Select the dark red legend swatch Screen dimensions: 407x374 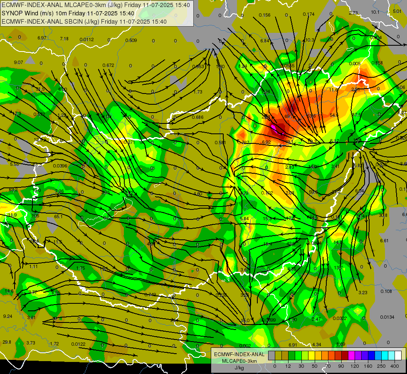tap(345, 355)
